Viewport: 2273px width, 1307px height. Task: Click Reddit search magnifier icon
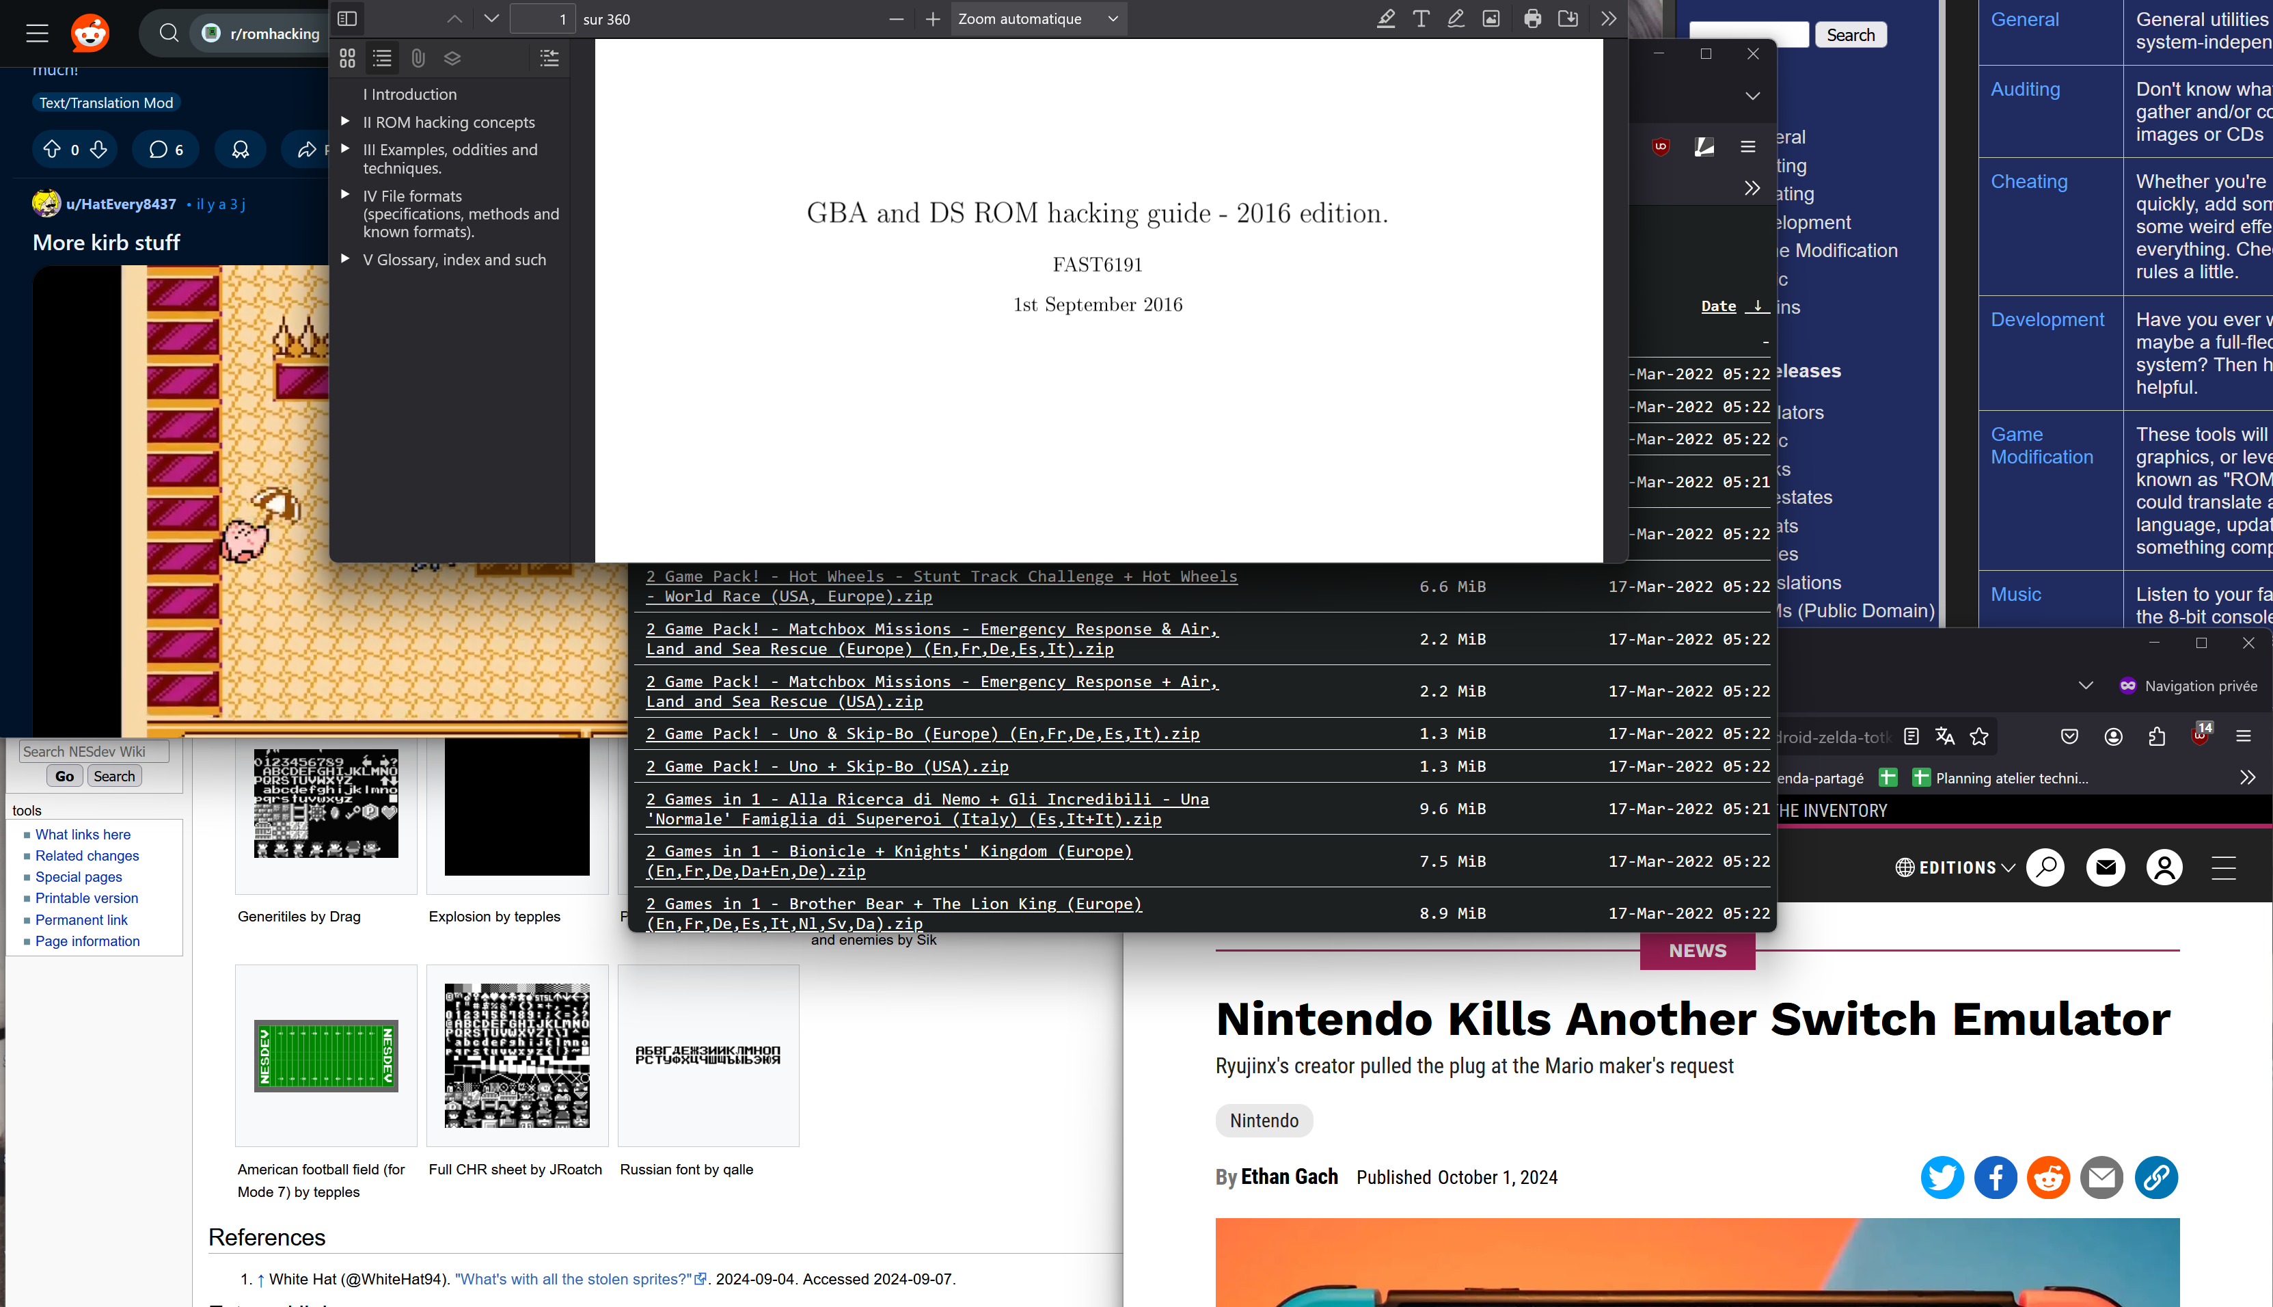(x=169, y=33)
